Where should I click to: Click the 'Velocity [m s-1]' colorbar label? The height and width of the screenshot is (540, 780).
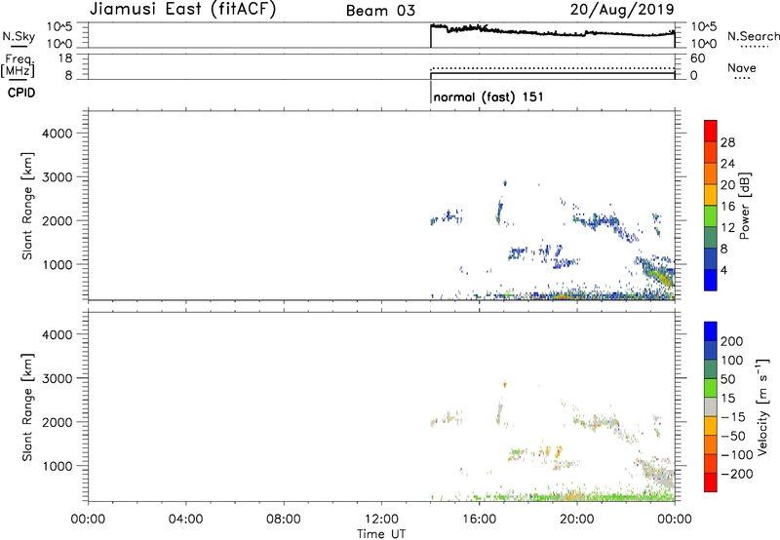(x=762, y=406)
